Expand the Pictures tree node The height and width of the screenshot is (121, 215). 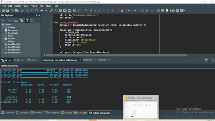(x=3, y=39)
